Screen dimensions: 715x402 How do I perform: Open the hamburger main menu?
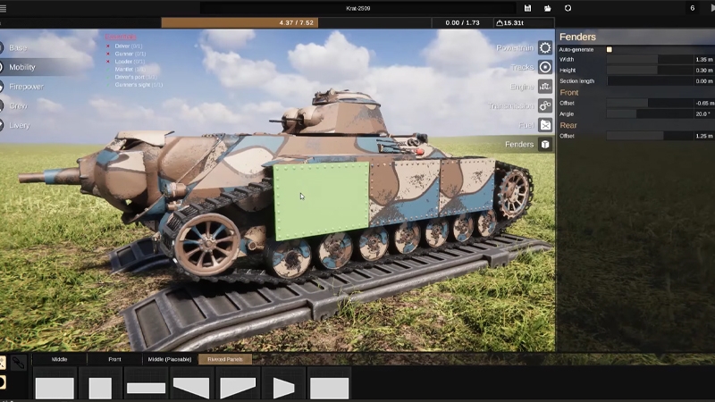click(x=4, y=8)
